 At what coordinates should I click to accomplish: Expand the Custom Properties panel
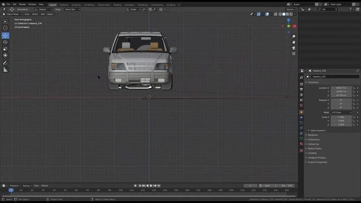click(317, 162)
